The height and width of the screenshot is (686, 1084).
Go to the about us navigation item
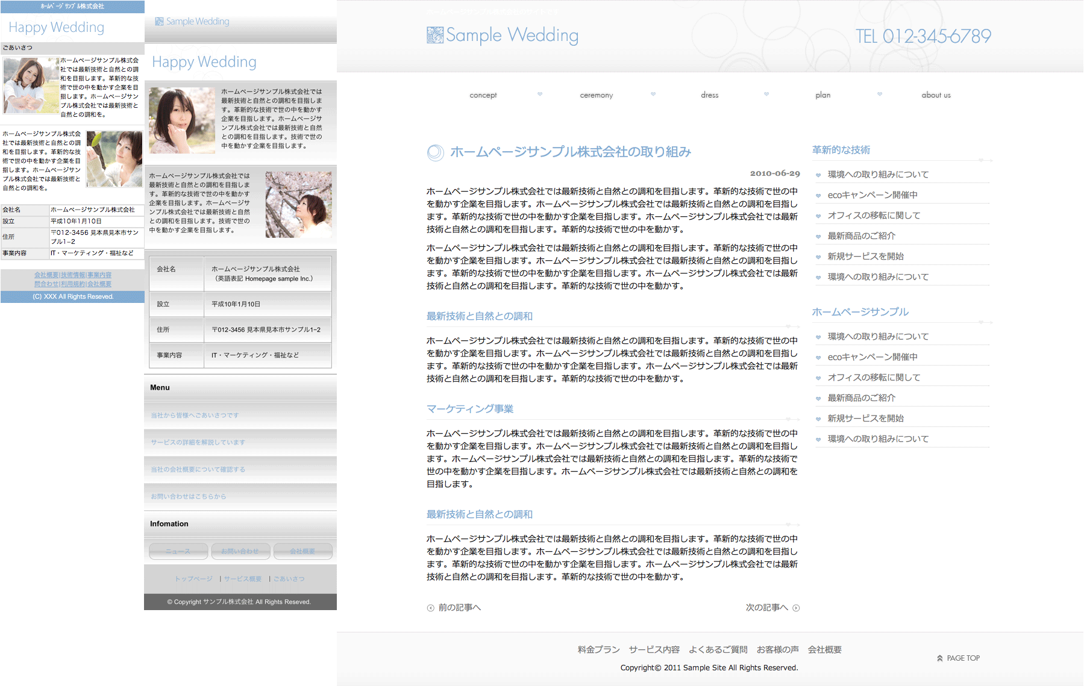coord(935,95)
